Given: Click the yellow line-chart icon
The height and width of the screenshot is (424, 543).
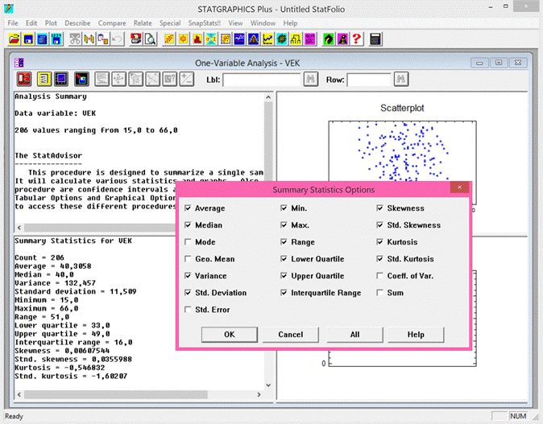Looking at the screenshot, I should pos(267,39).
